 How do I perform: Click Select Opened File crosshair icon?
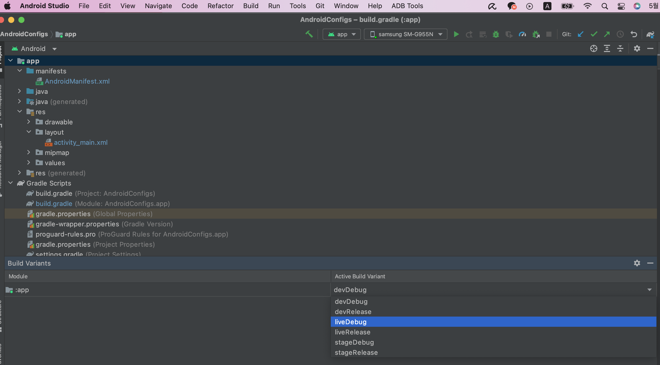pyautogui.click(x=594, y=48)
